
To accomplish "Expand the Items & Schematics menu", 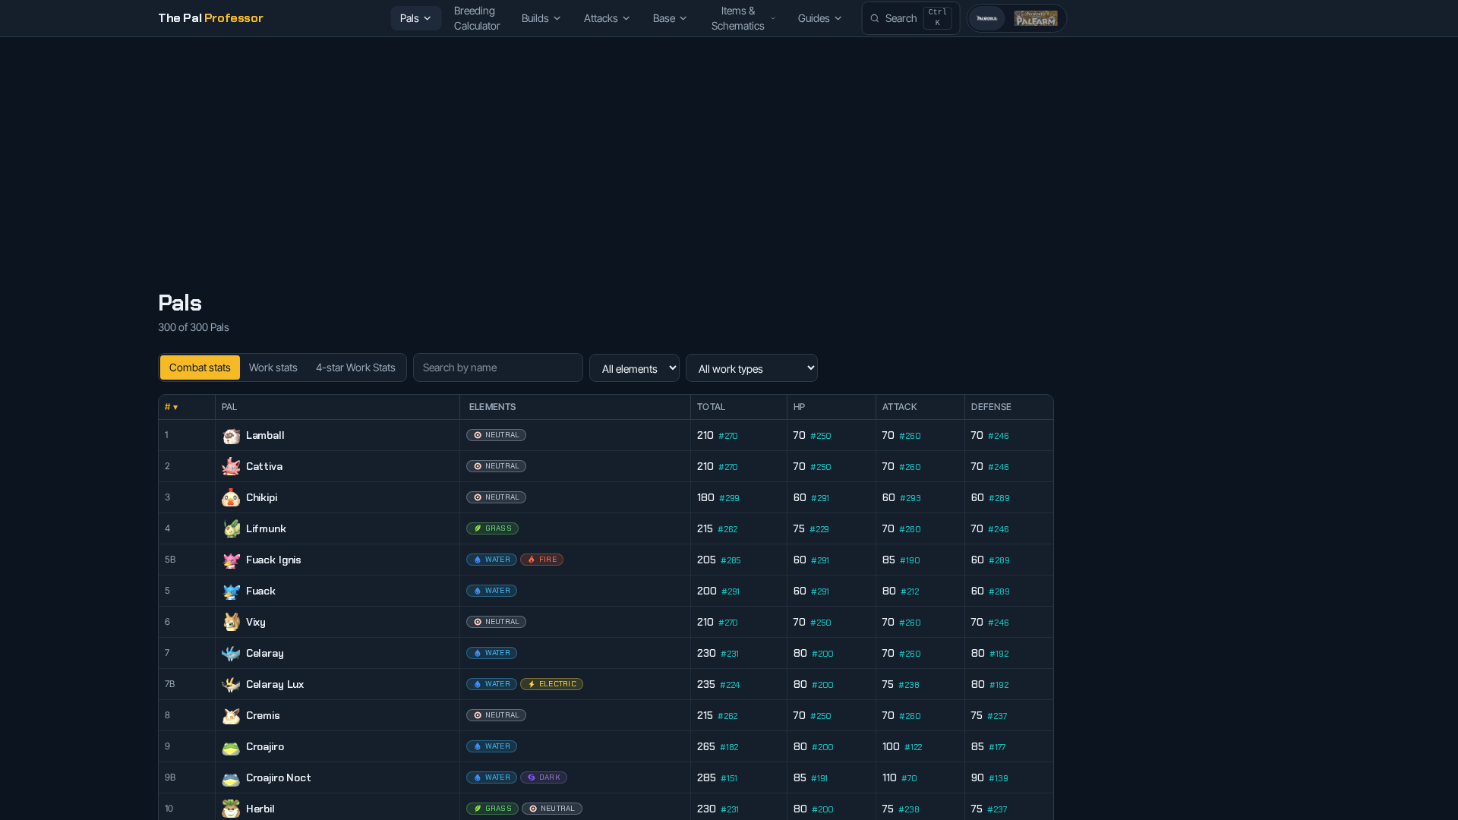I will click(x=743, y=18).
